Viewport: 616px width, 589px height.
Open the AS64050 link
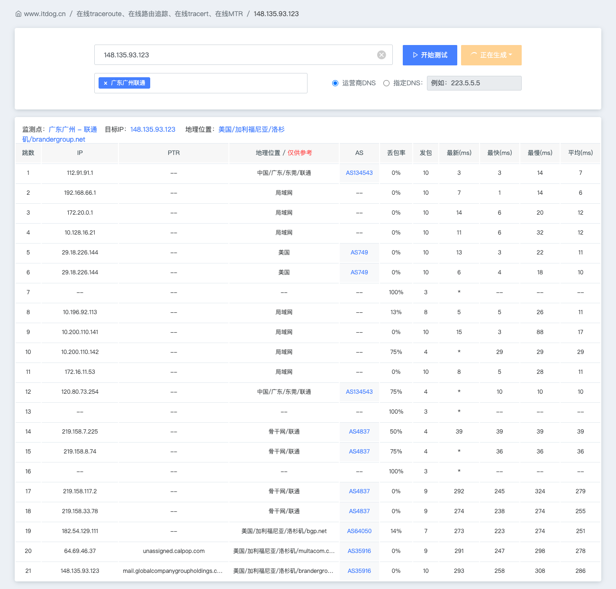(x=359, y=531)
